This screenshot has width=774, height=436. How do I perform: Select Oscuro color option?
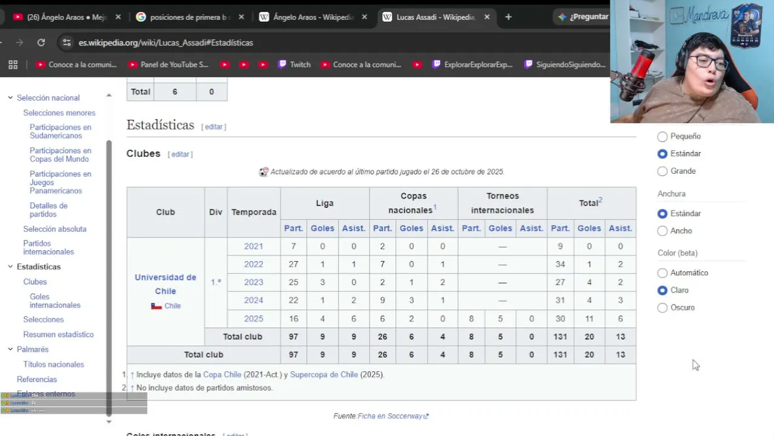point(663,308)
